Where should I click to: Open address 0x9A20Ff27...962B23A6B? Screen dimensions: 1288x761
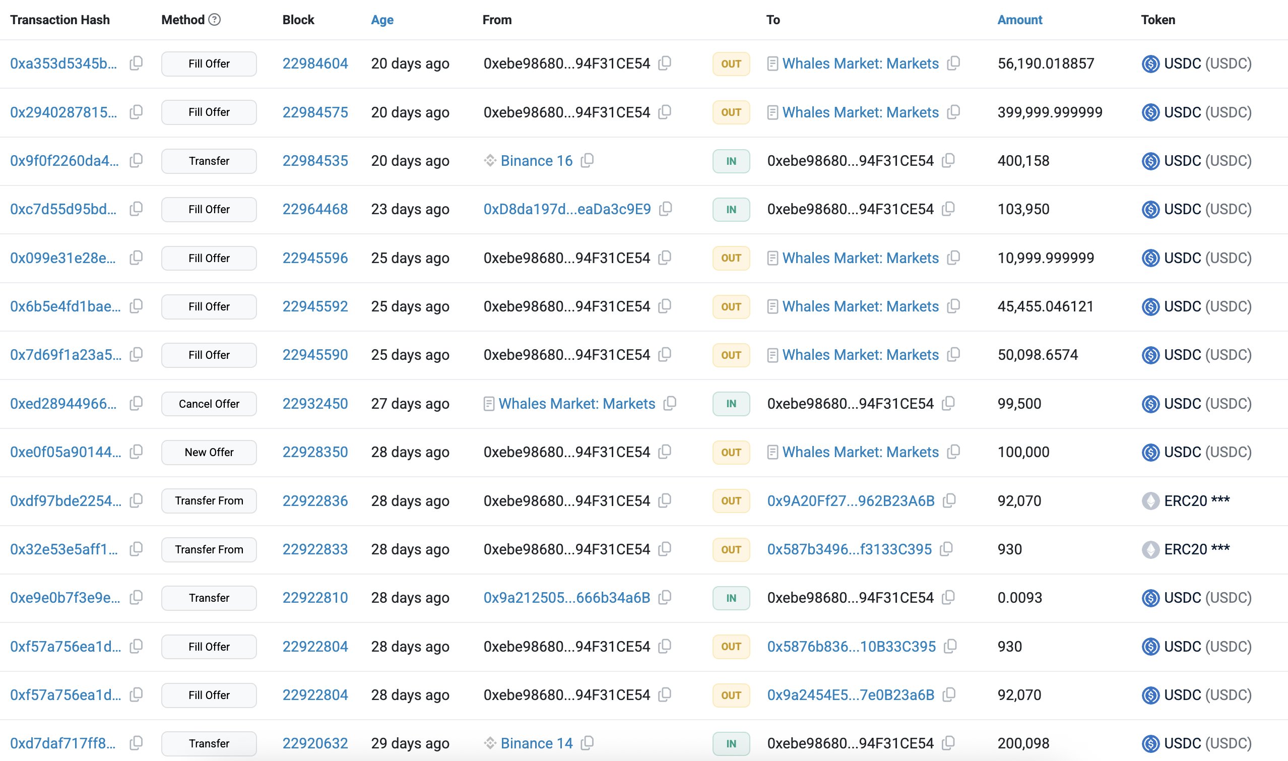click(x=851, y=501)
